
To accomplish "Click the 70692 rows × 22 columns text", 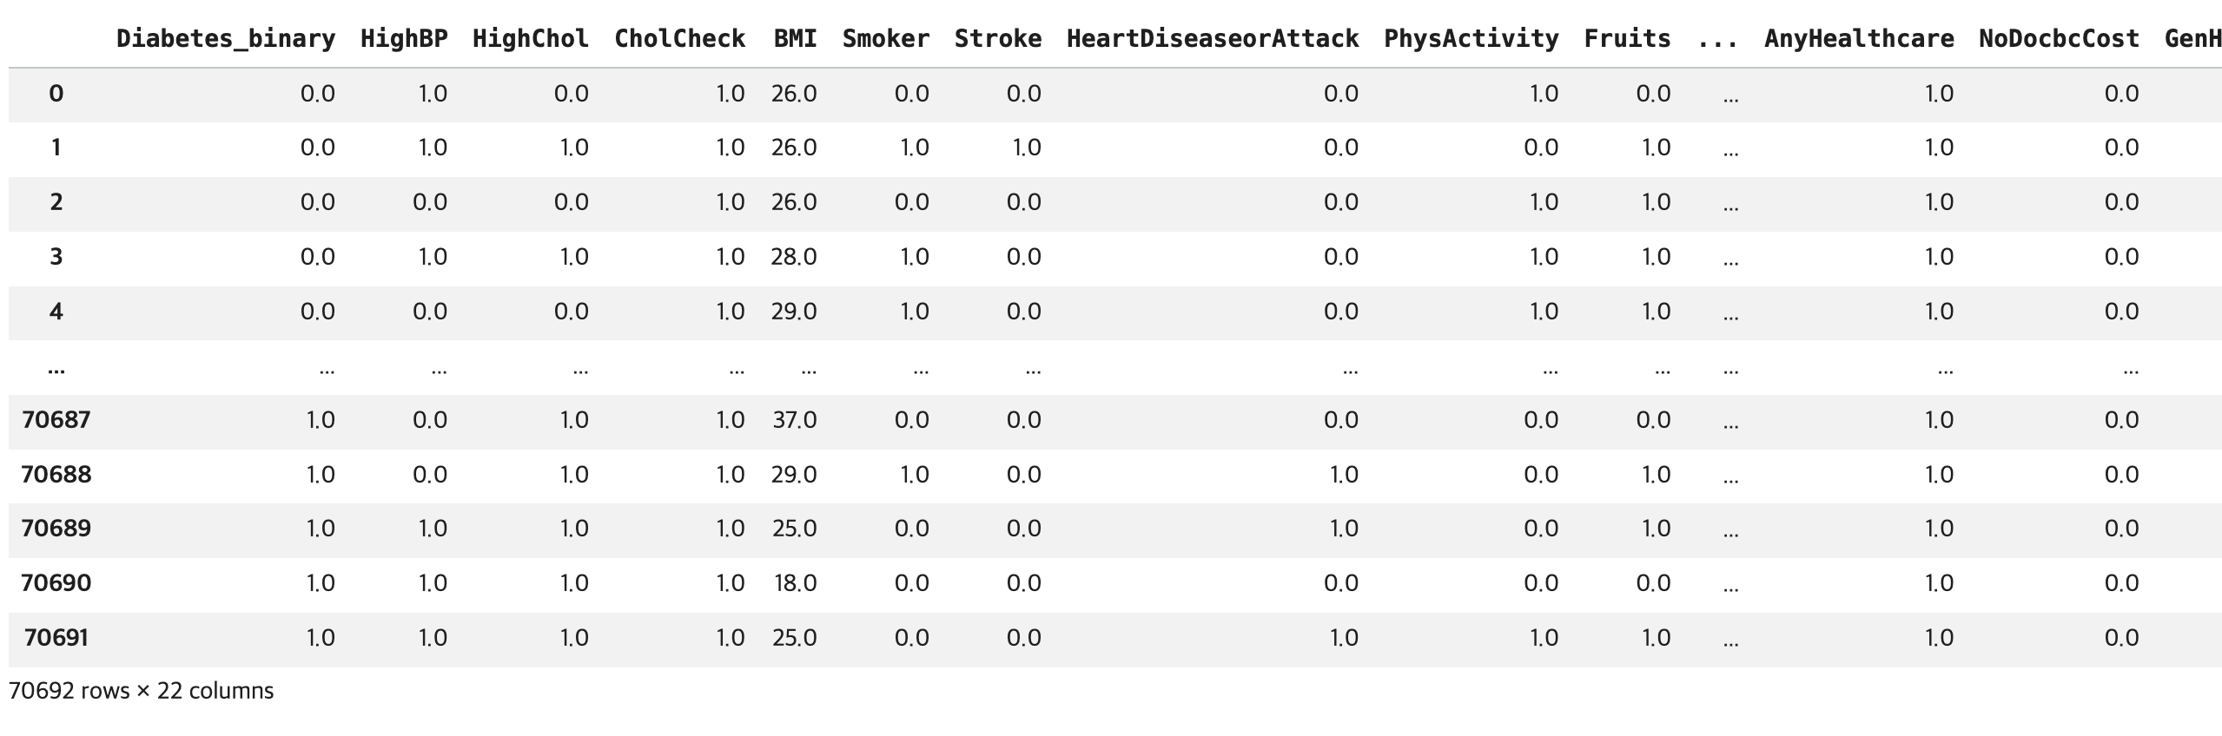I will coord(141,691).
